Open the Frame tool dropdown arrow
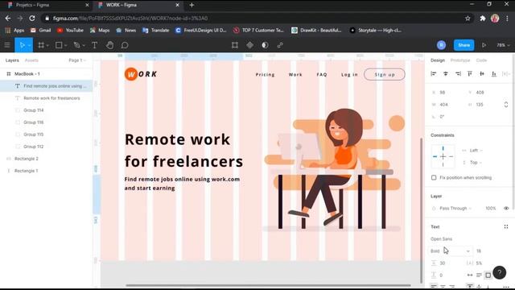The image size is (515, 290). (47, 45)
